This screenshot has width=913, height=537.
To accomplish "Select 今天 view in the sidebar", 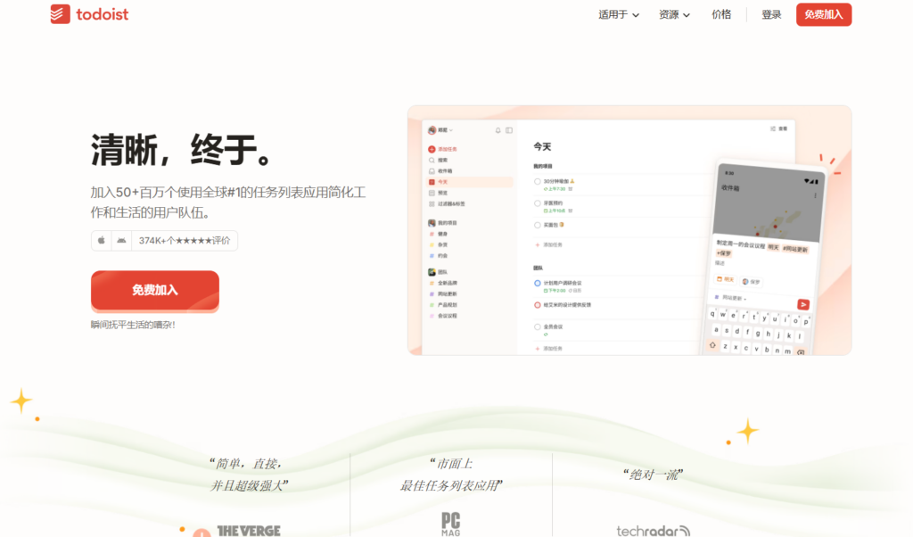I will pyautogui.click(x=441, y=183).
